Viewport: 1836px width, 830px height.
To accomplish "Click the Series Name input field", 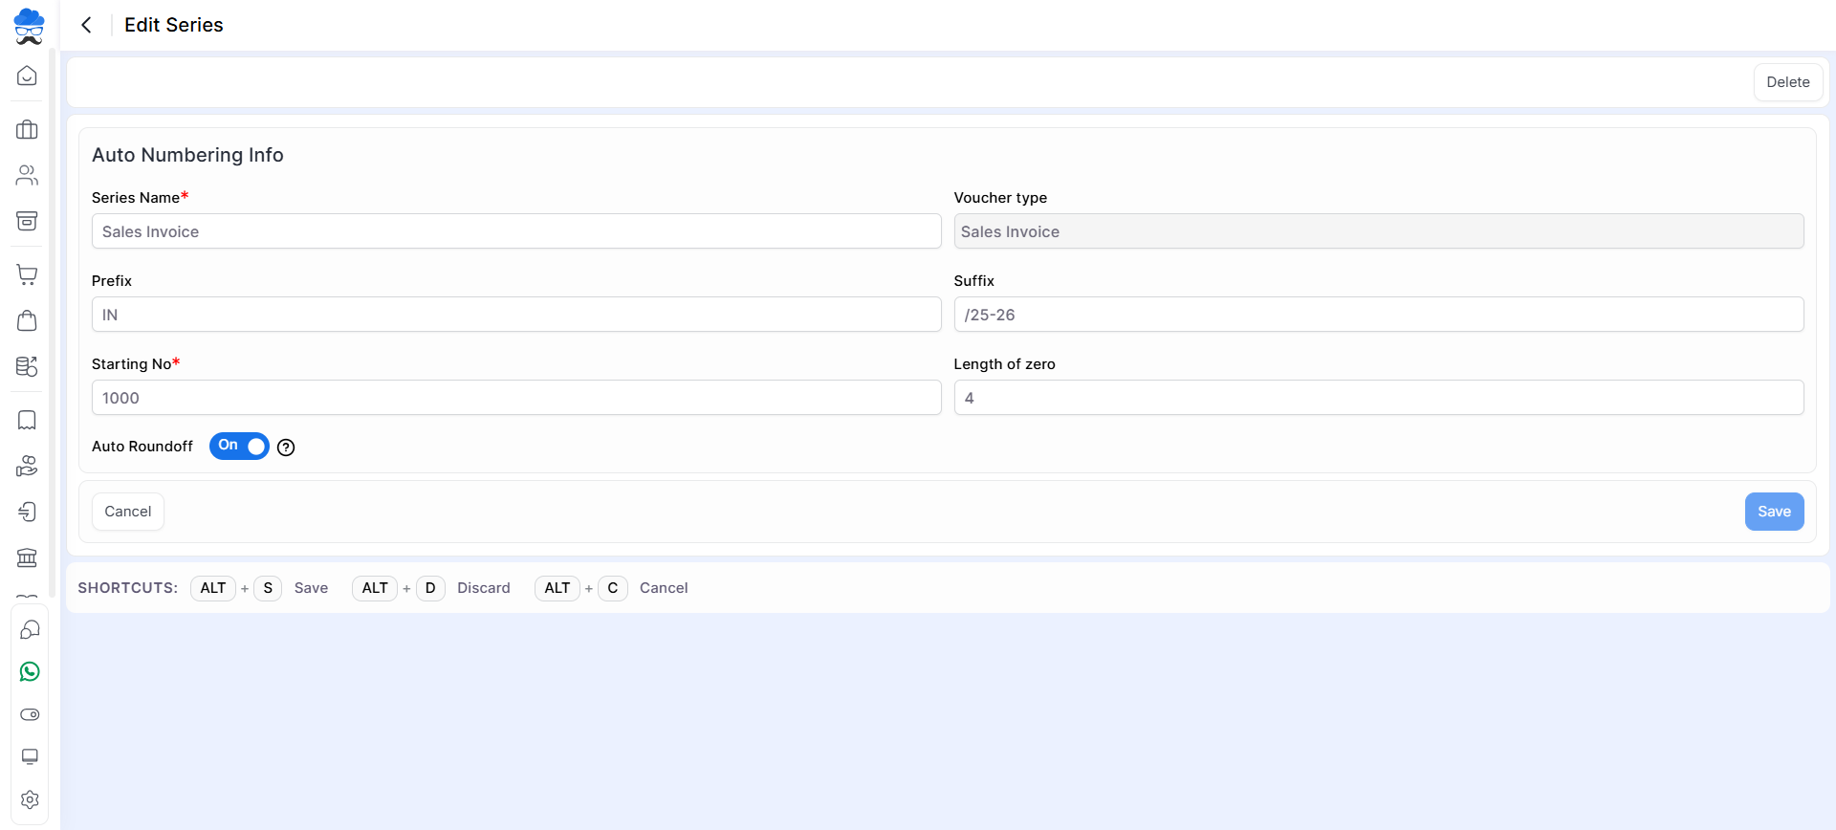I will pos(516,231).
